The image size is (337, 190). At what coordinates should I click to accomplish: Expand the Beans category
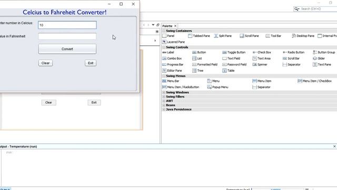164,105
